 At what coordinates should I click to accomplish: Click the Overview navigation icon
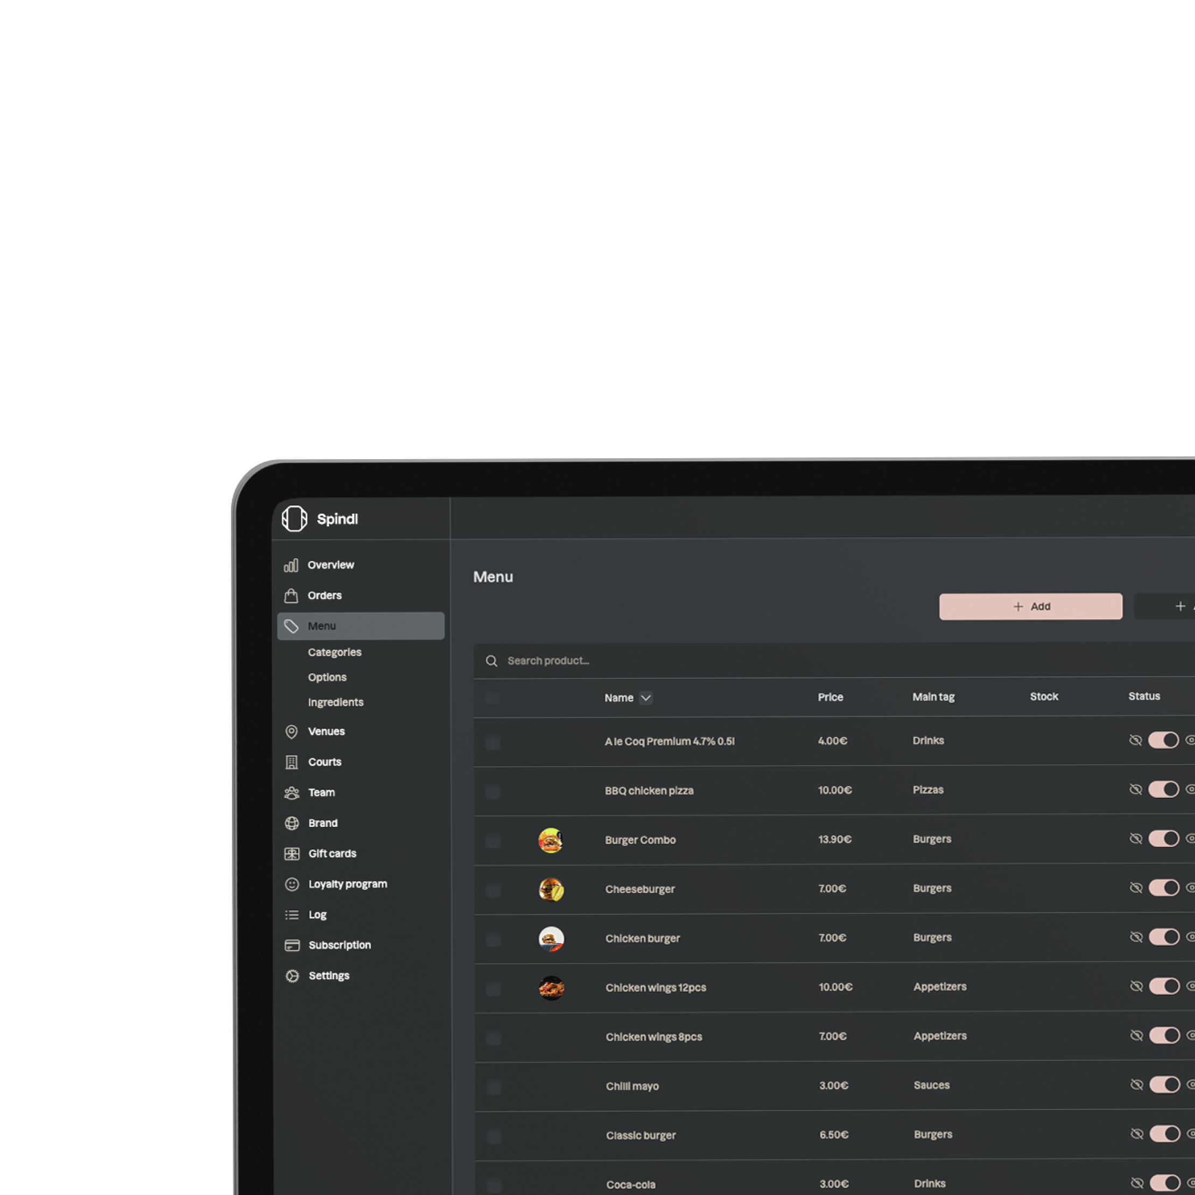292,564
